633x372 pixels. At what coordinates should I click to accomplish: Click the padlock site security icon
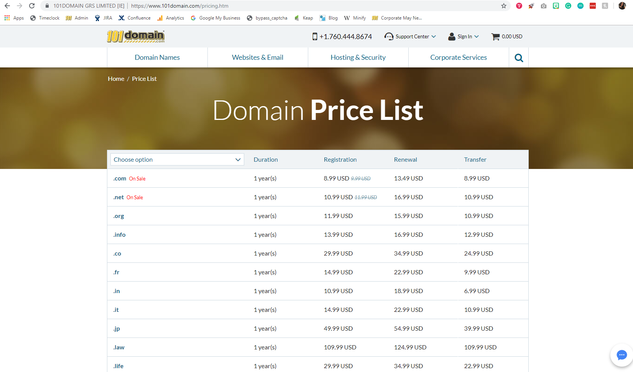(47, 6)
